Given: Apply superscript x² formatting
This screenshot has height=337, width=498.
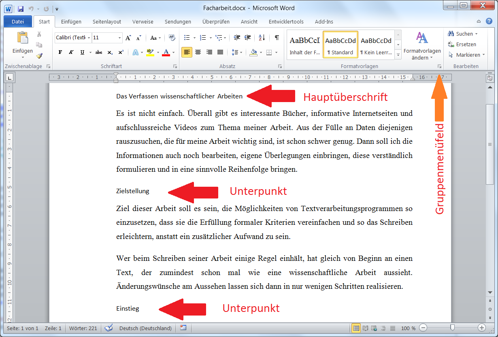Looking at the screenshot, I should click(x=121, y=52).
